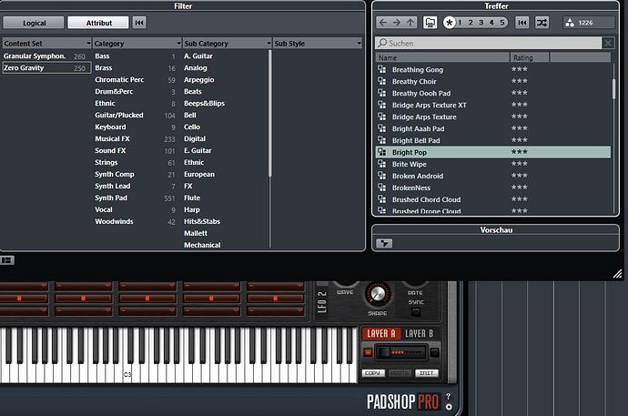Click the preset icon beside Breathing Gong
This screenshot has height=416, width=628.
tap(381, 69)
